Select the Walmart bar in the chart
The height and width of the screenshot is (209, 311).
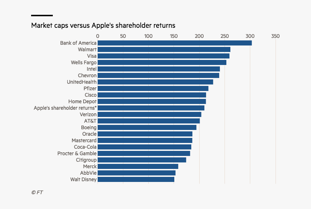pos(164,49)
